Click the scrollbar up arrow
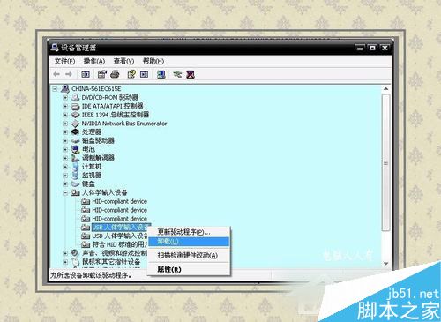This screenshot has width=441, height=322. [x=385, y=88]
